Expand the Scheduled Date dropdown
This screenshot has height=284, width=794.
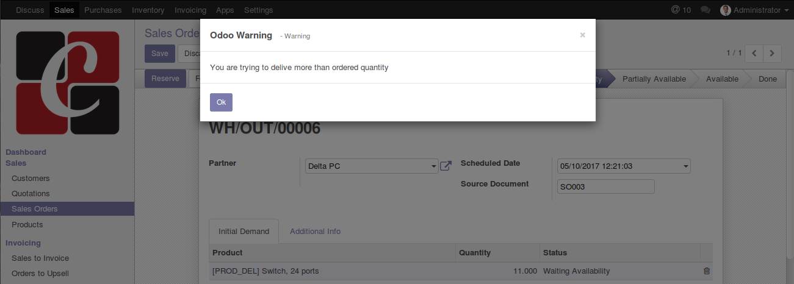[x=685, y=166]
